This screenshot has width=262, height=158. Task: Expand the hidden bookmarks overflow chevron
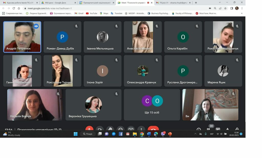242,13
